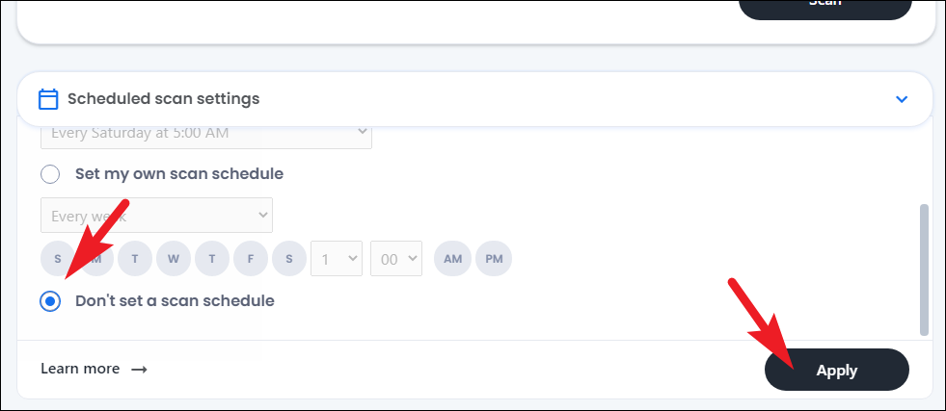Image resolution: width=946 pixels, height=411 pixels.
Task: Toggle the Sunday day circle
Action: (x=58, y=258)
